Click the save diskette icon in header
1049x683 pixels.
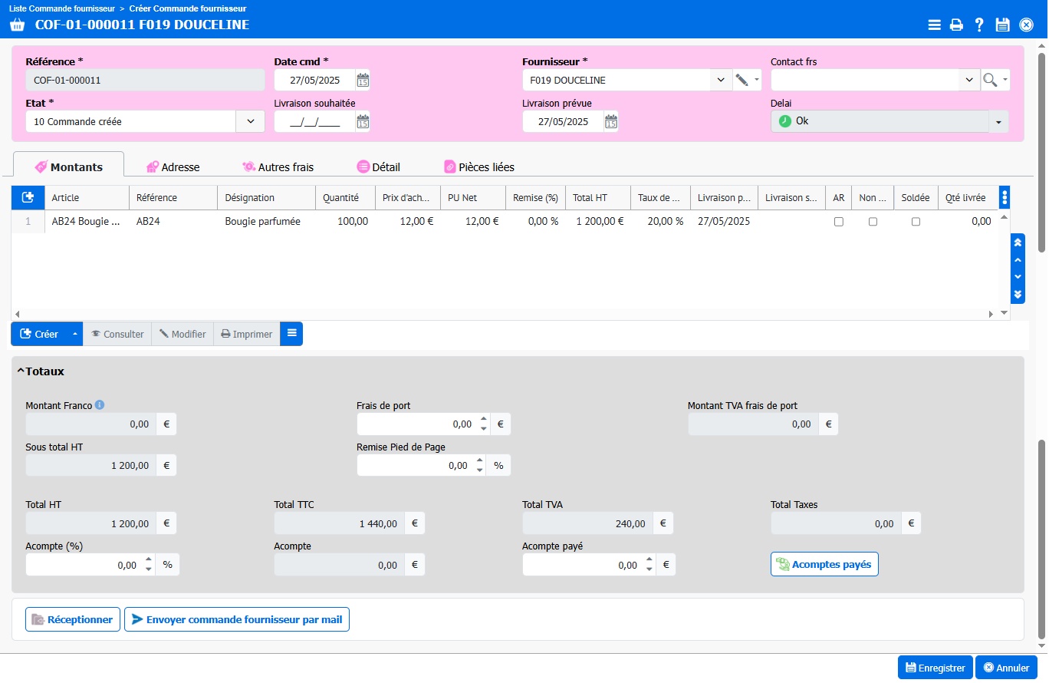pyautogui.click(x=1002, y=25)
